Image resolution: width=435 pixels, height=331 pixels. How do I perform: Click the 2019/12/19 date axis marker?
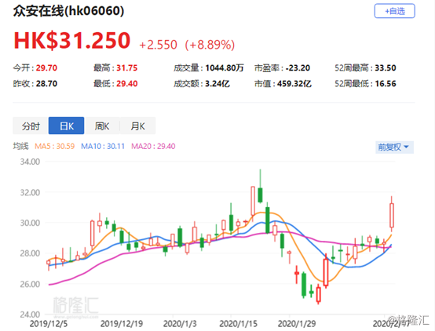(122, 323)
